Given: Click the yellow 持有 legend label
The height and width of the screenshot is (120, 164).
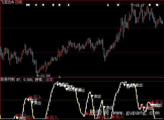Looking at the screenshot, I should click(x=38, y=80).
